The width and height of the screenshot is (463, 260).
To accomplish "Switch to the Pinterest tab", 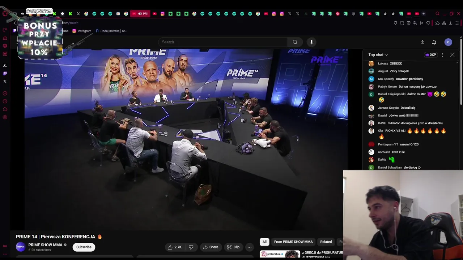I will click(x=337, y=14).
